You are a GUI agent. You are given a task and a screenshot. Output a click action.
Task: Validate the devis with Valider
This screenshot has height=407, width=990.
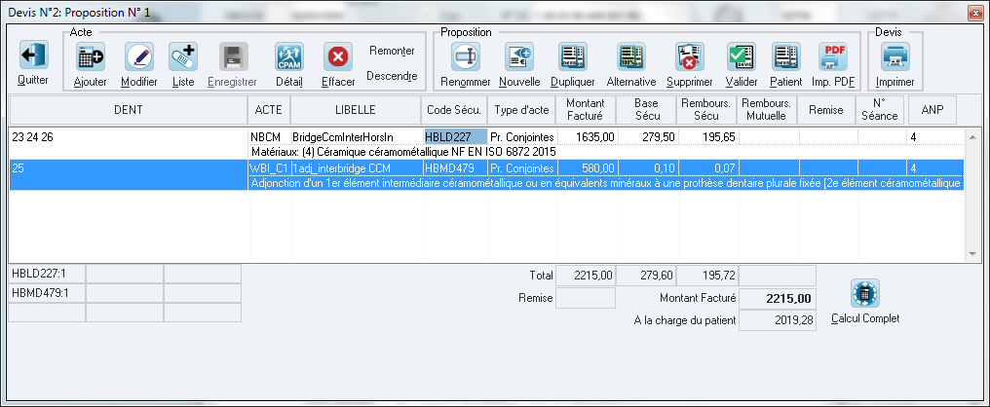point(741,57)
